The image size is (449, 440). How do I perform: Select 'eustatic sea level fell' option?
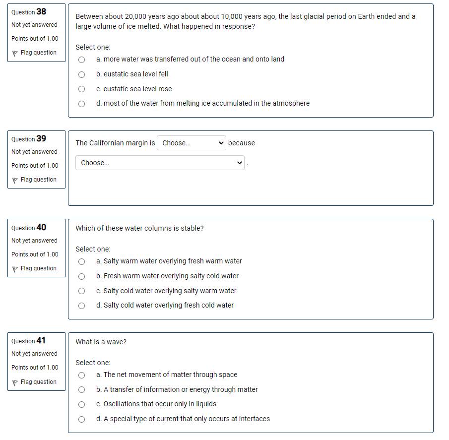[x=81, y=74]
